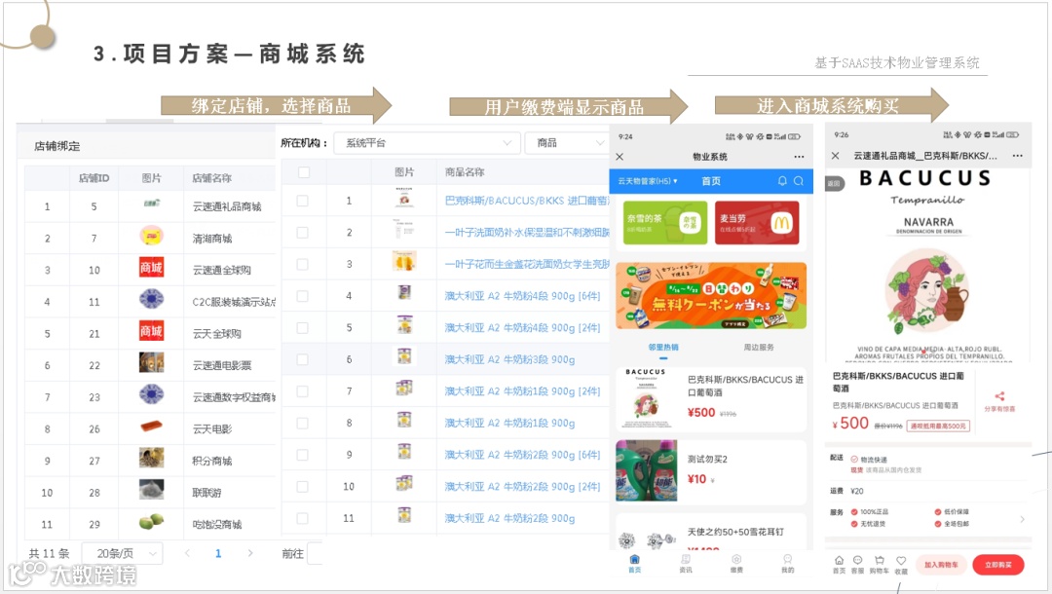Open 客服 customer service chat icon

pos(857,564)
